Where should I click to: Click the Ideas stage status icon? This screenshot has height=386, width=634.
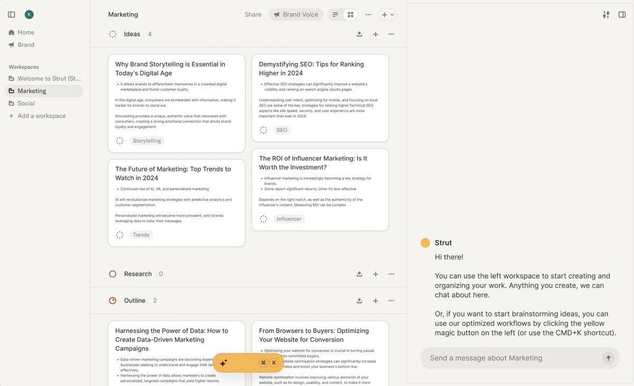(x=113, y=34)
